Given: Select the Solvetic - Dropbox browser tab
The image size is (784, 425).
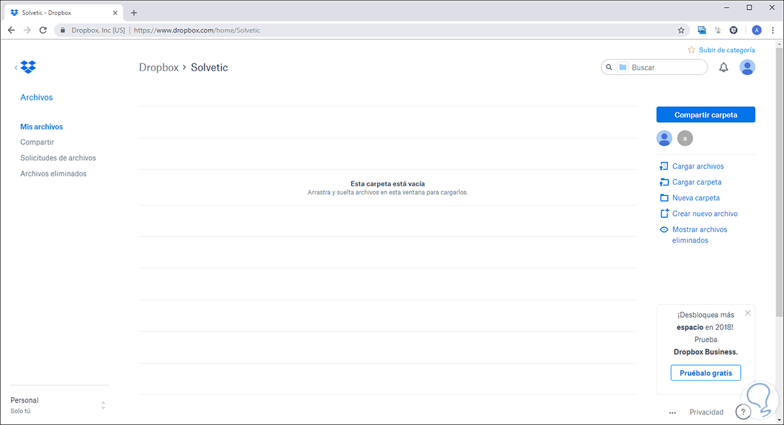Looking at the screenshot, I should [x=65, y=12].
